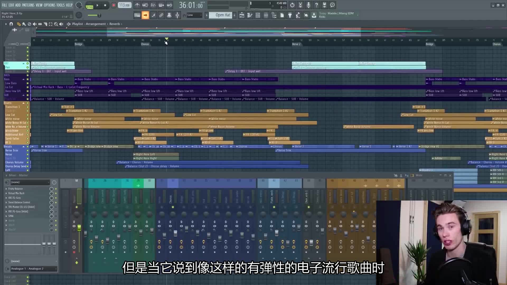Open the Line snap dropdown
This screenshot has height=285, width=507.
(194, 15)
